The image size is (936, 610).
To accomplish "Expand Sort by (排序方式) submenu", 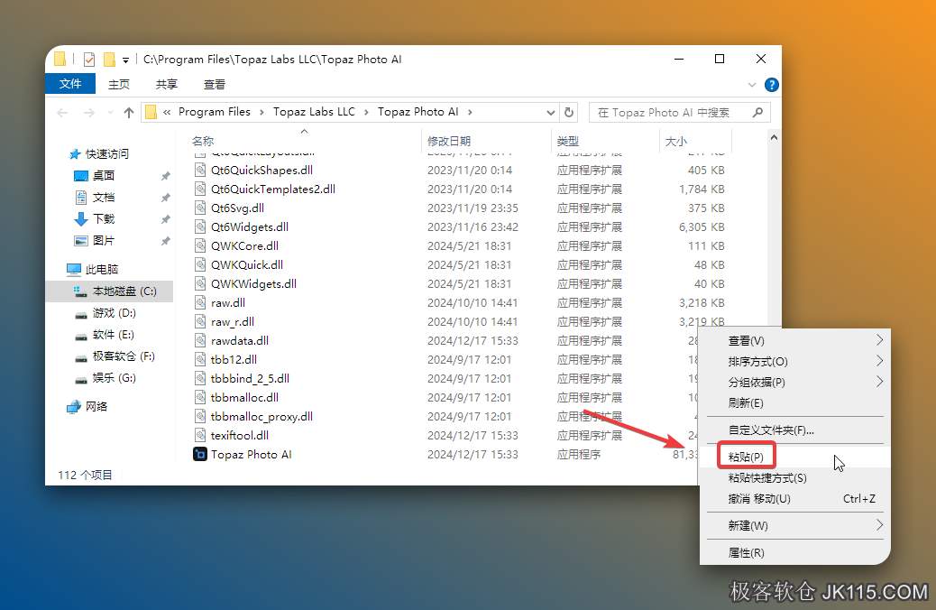I will click(879, 361).
